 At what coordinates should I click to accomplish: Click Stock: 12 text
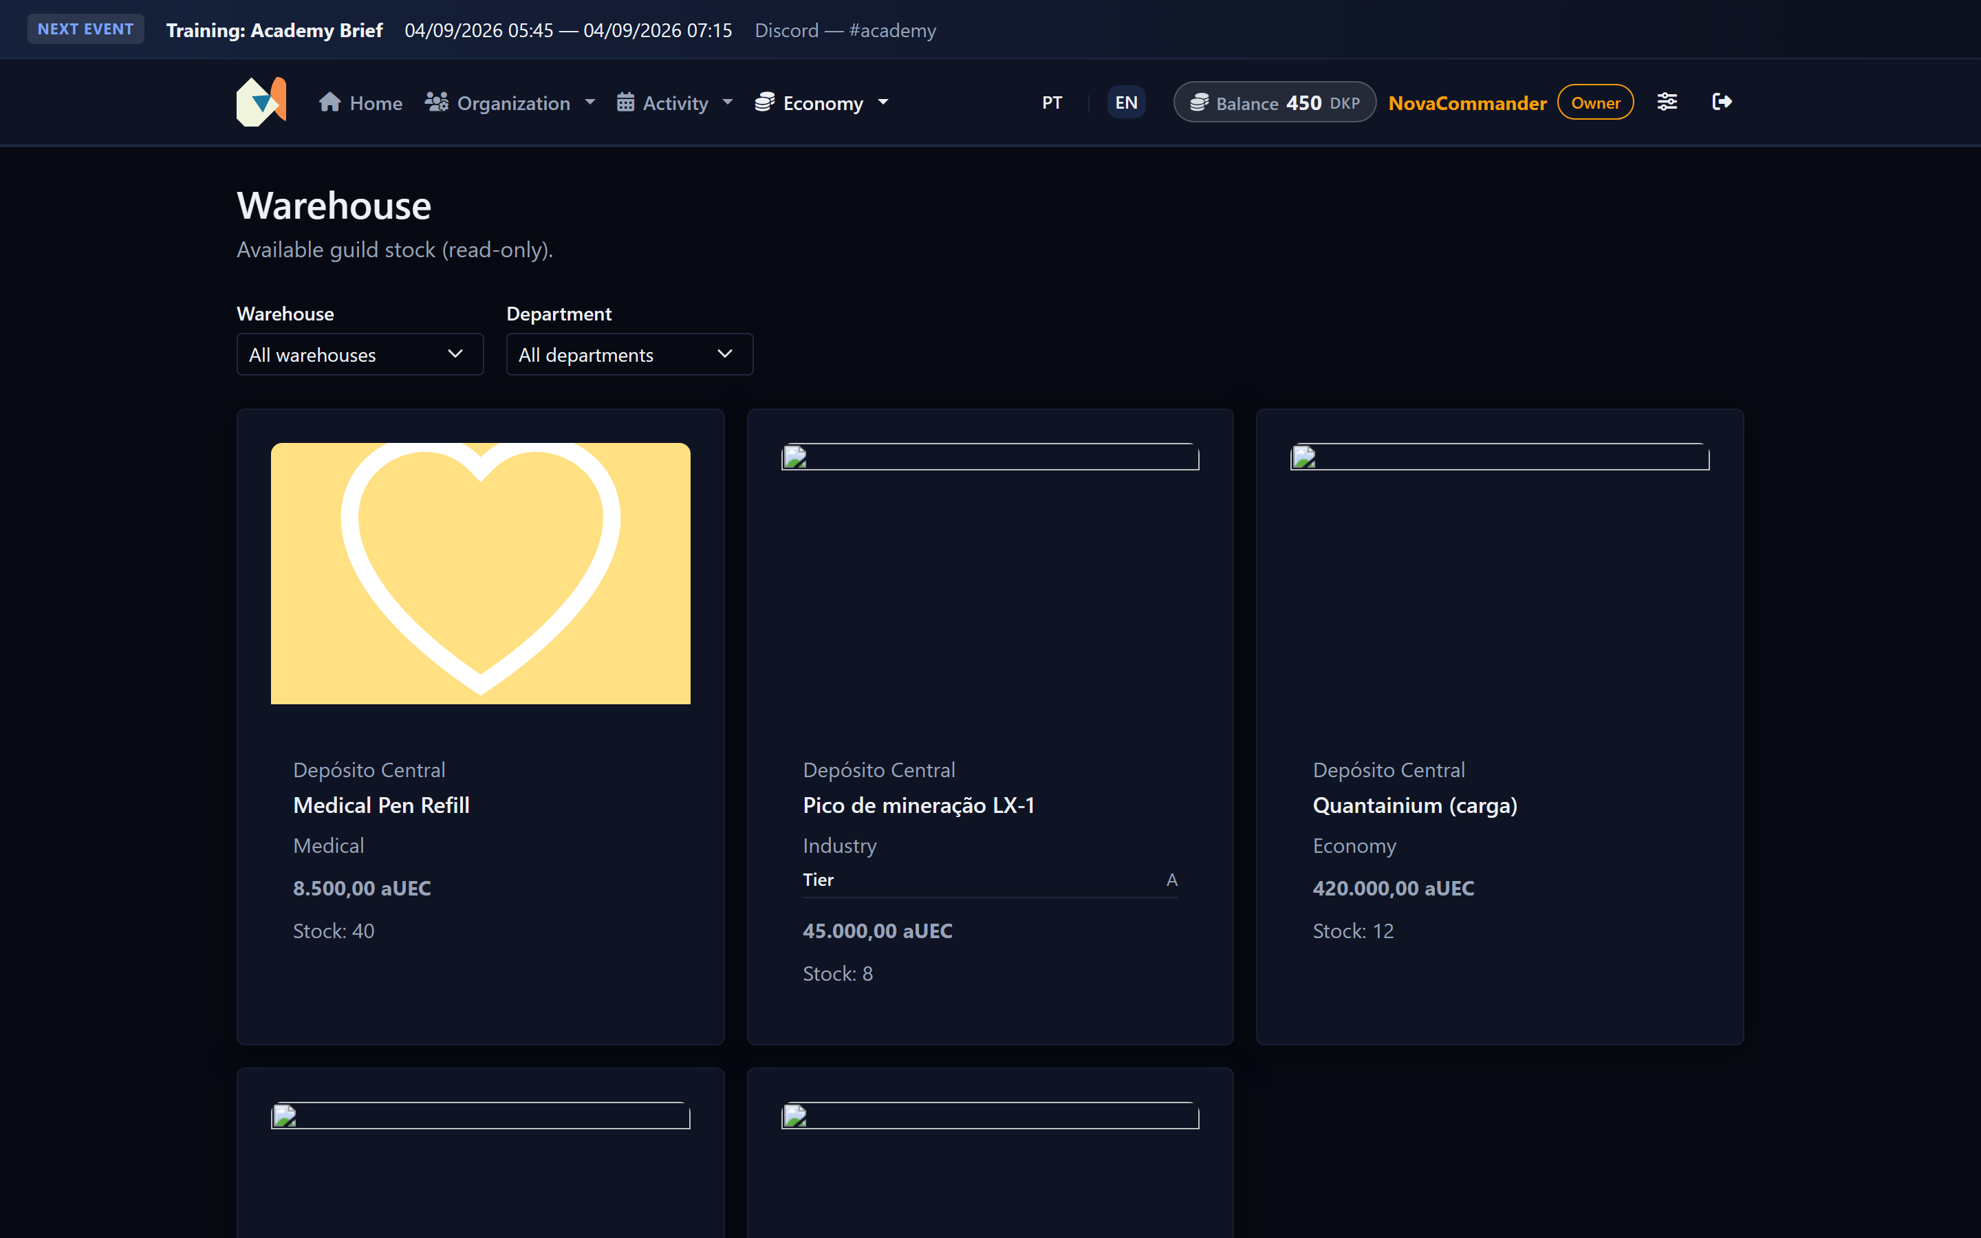(1352, 931)
